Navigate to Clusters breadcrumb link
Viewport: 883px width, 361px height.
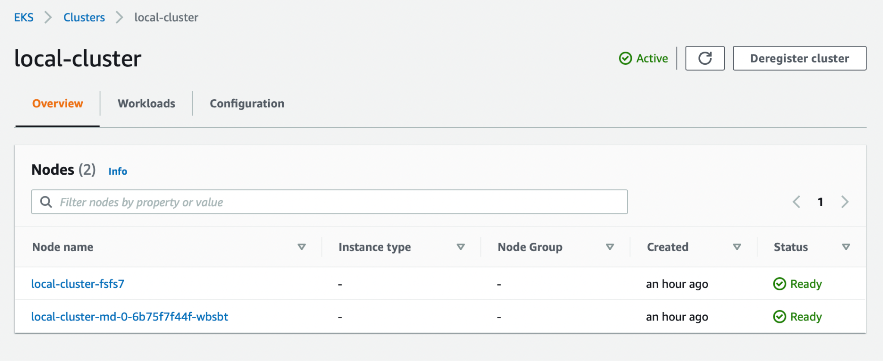point(84,18)
